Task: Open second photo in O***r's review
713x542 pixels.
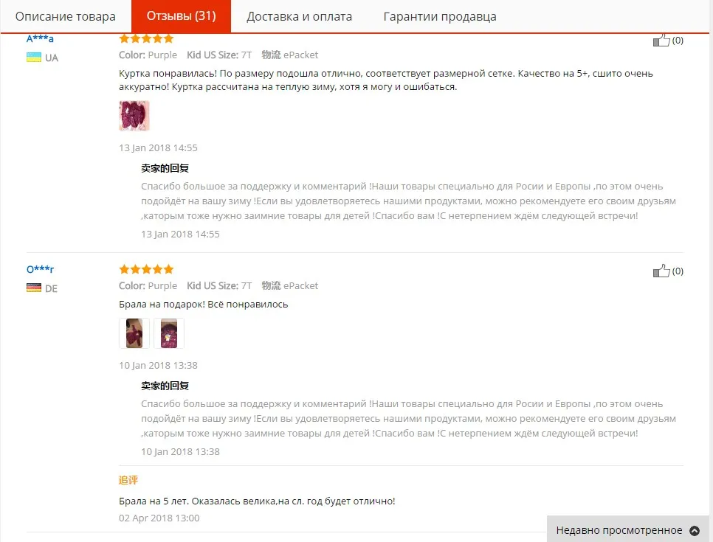Action: (169, 333)
